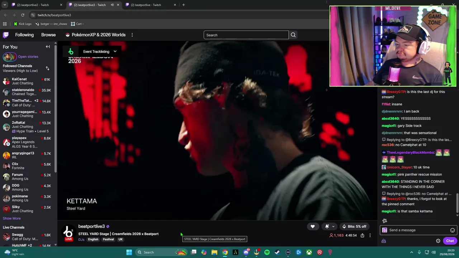Select the Festival tag
Viewport: 459px width, 258px height.
click(108, 239)
